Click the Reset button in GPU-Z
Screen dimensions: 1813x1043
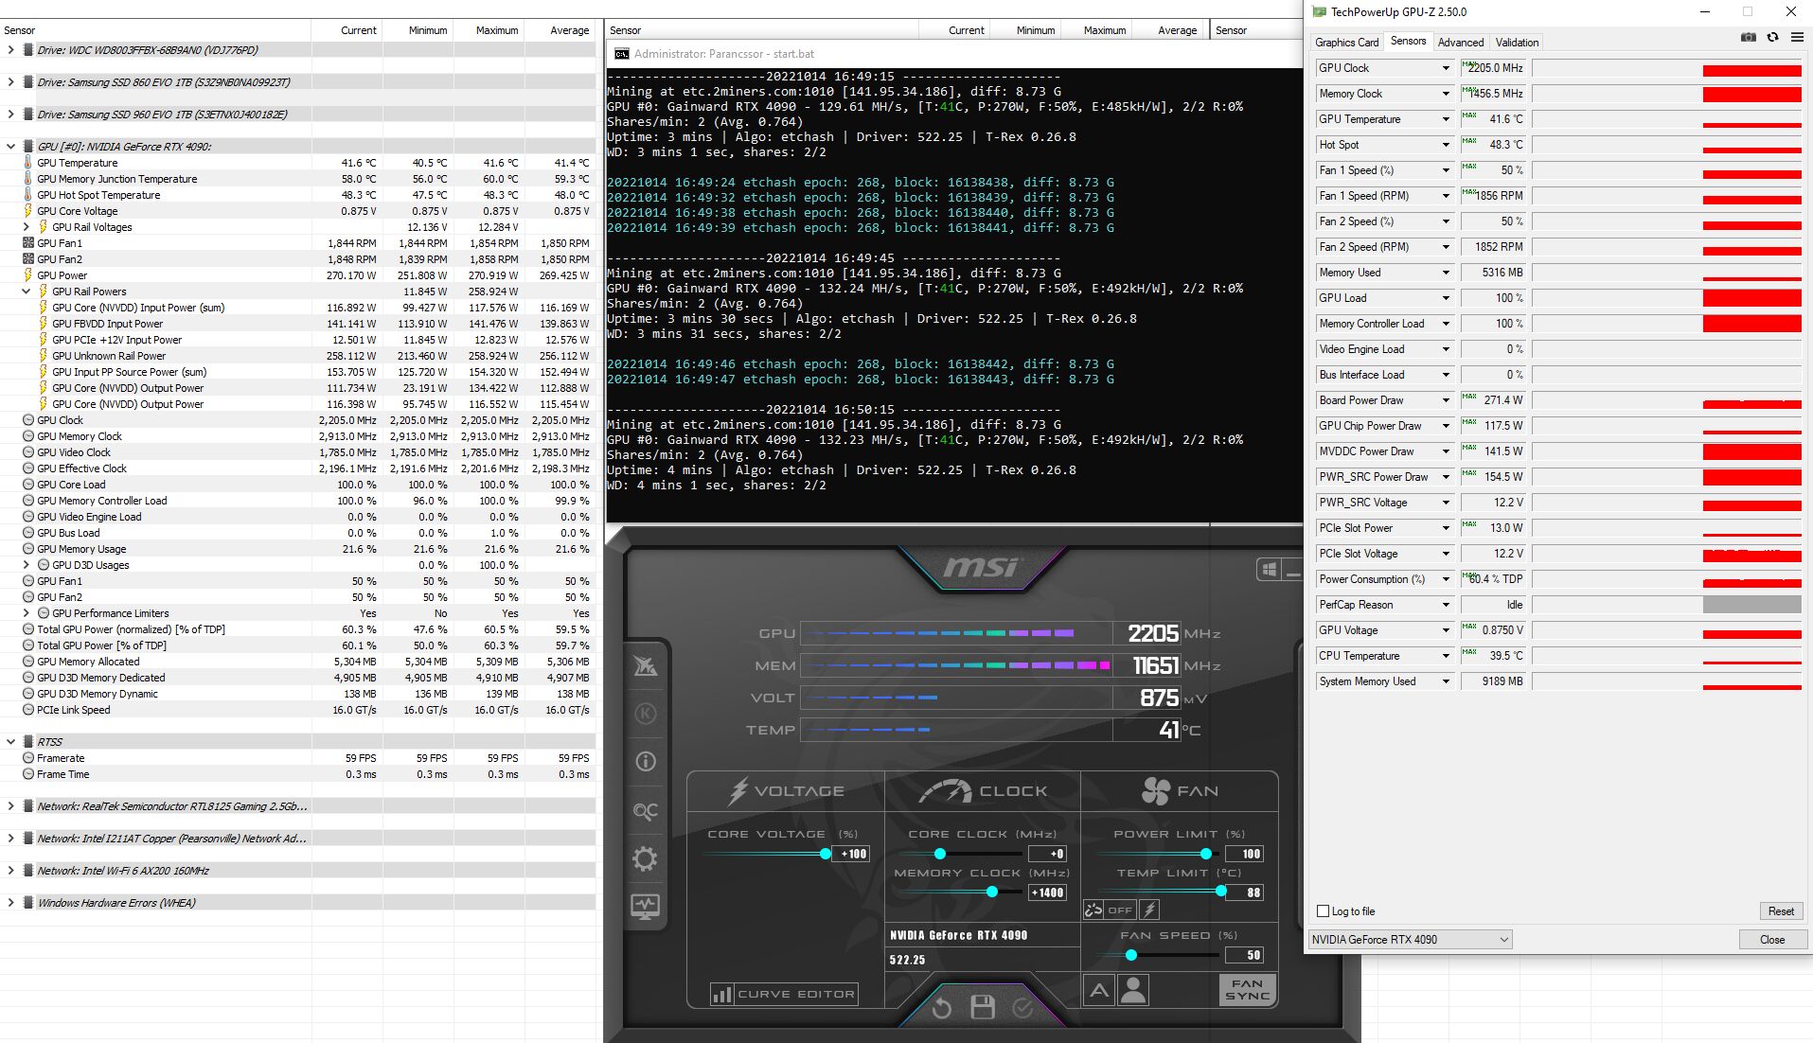(x=1780, y=911)
